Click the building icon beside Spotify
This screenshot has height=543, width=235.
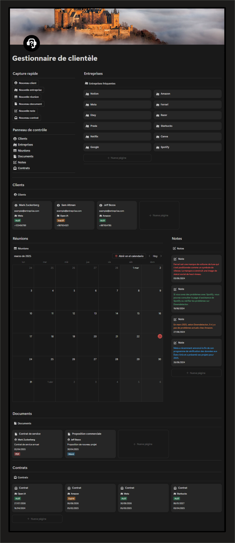pos(158,147)
